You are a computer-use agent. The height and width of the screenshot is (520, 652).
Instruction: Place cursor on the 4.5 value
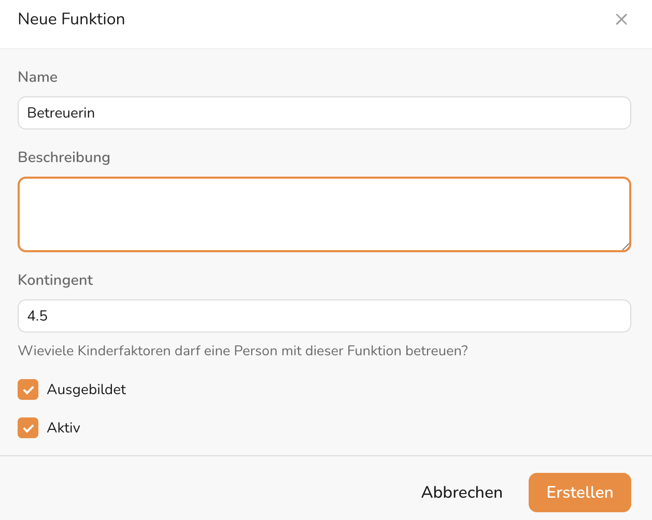(37, 316)
